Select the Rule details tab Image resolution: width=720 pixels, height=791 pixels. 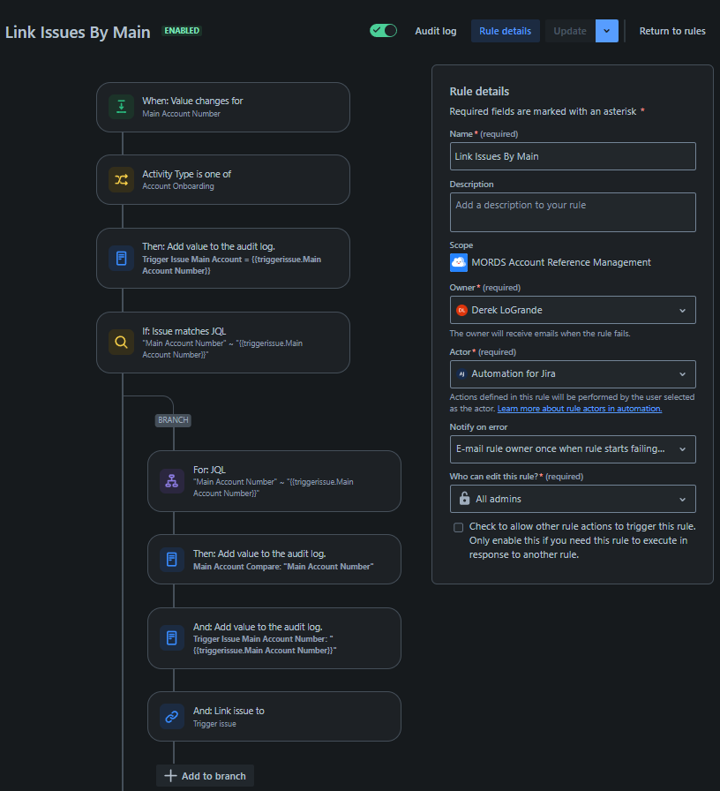(506, 31)
